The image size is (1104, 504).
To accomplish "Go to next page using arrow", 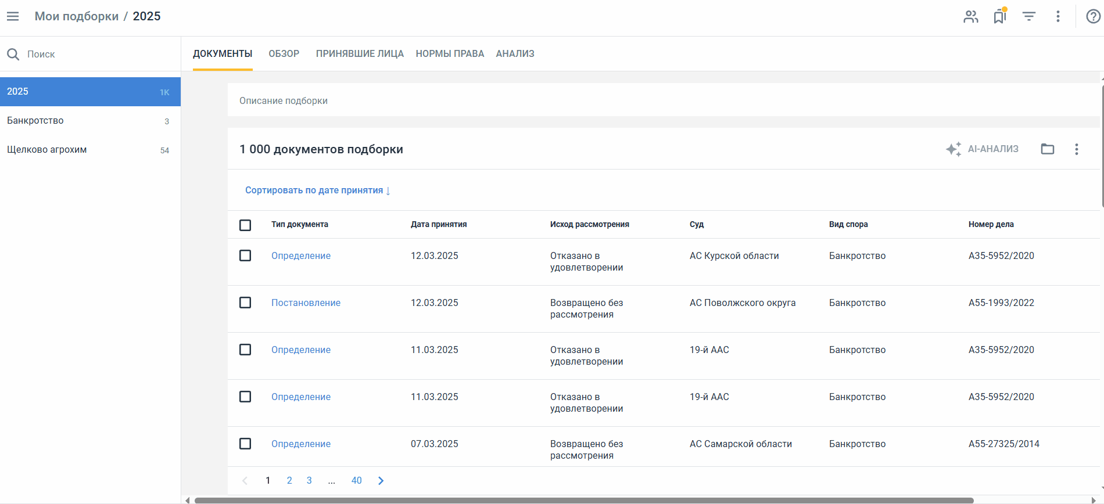I will coord(381,480).
